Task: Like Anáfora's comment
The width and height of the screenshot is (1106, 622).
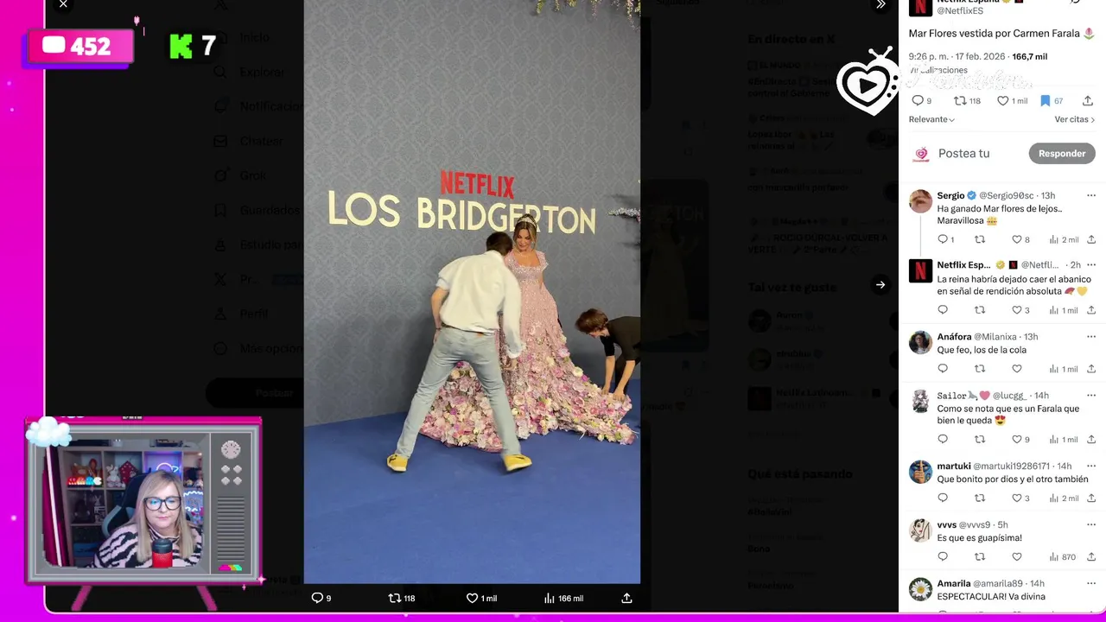Action: tap(1017, 369)
